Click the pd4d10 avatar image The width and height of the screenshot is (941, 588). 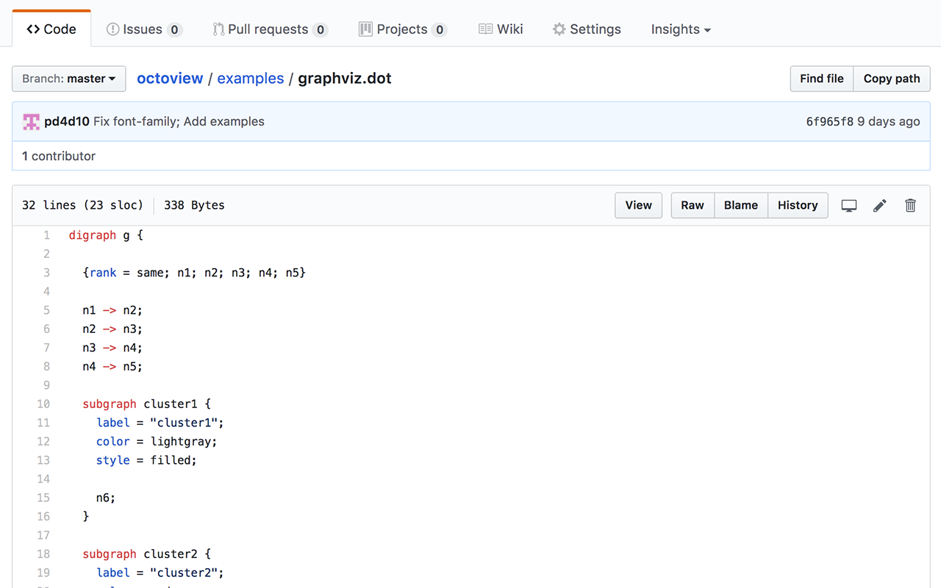(x=31, y=122)
